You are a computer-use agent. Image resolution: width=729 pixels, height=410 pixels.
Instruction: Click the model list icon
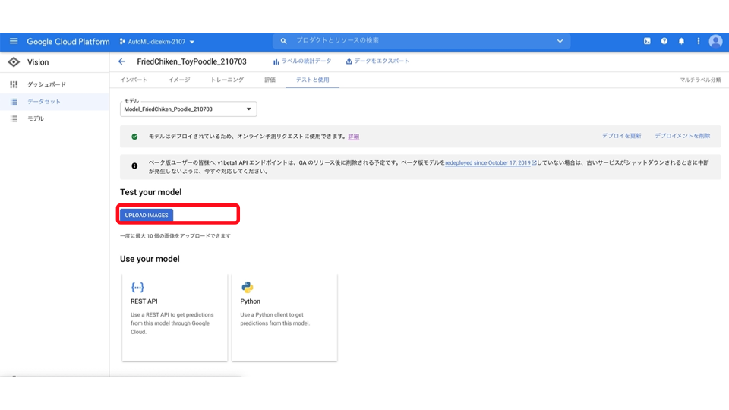click(14, 118)
